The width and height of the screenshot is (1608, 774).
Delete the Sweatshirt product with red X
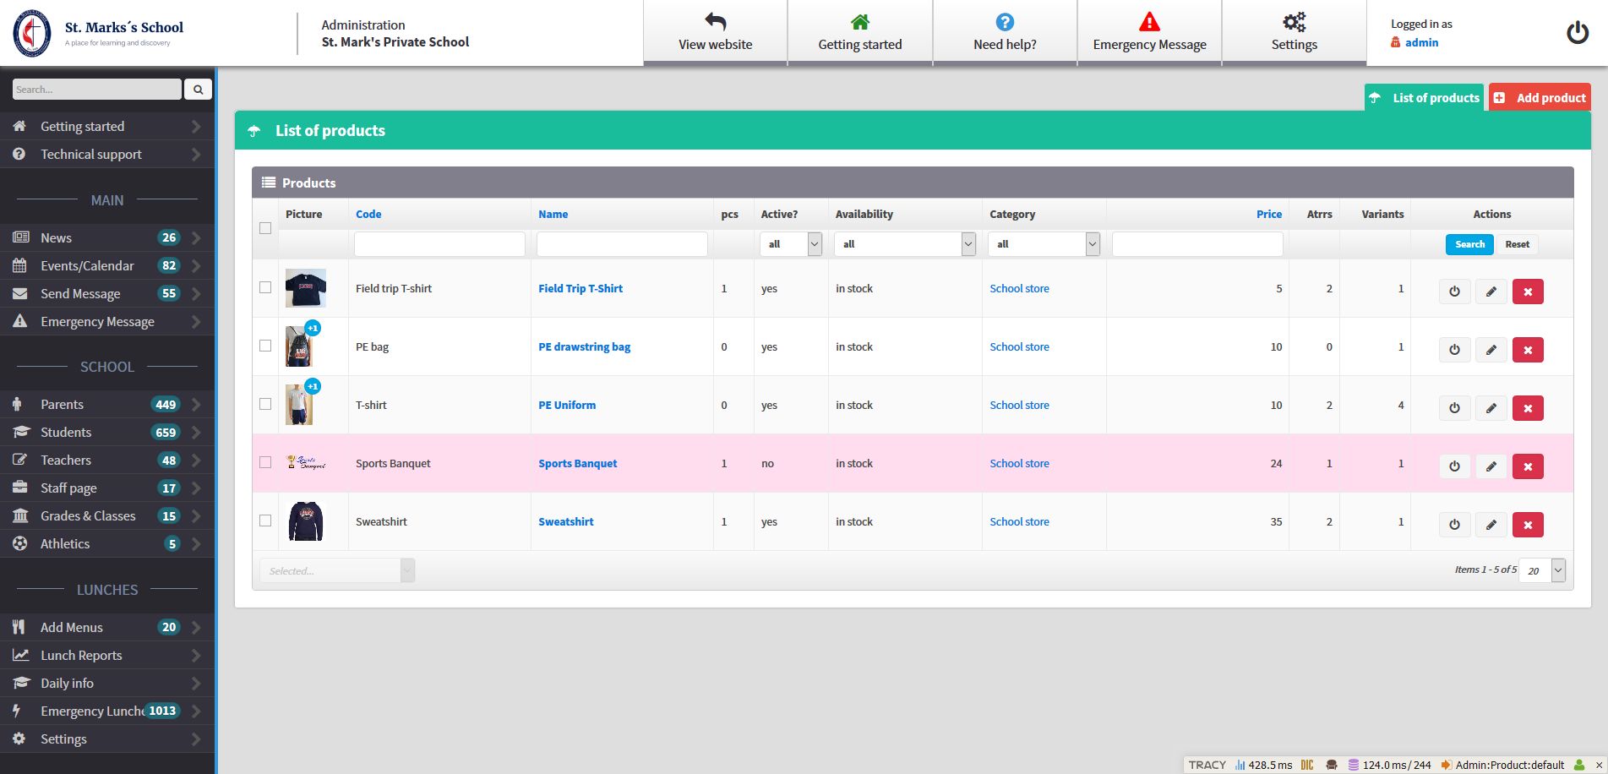pos(1527,525)
